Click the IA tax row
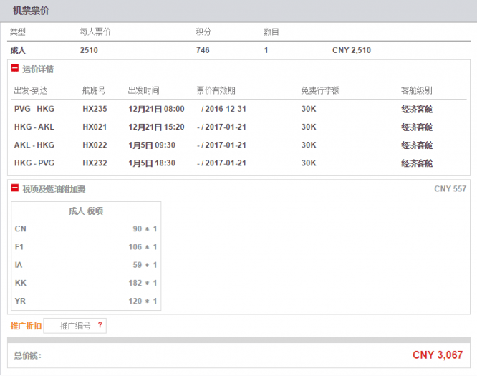Screen dimensions: 477x376 86,265
